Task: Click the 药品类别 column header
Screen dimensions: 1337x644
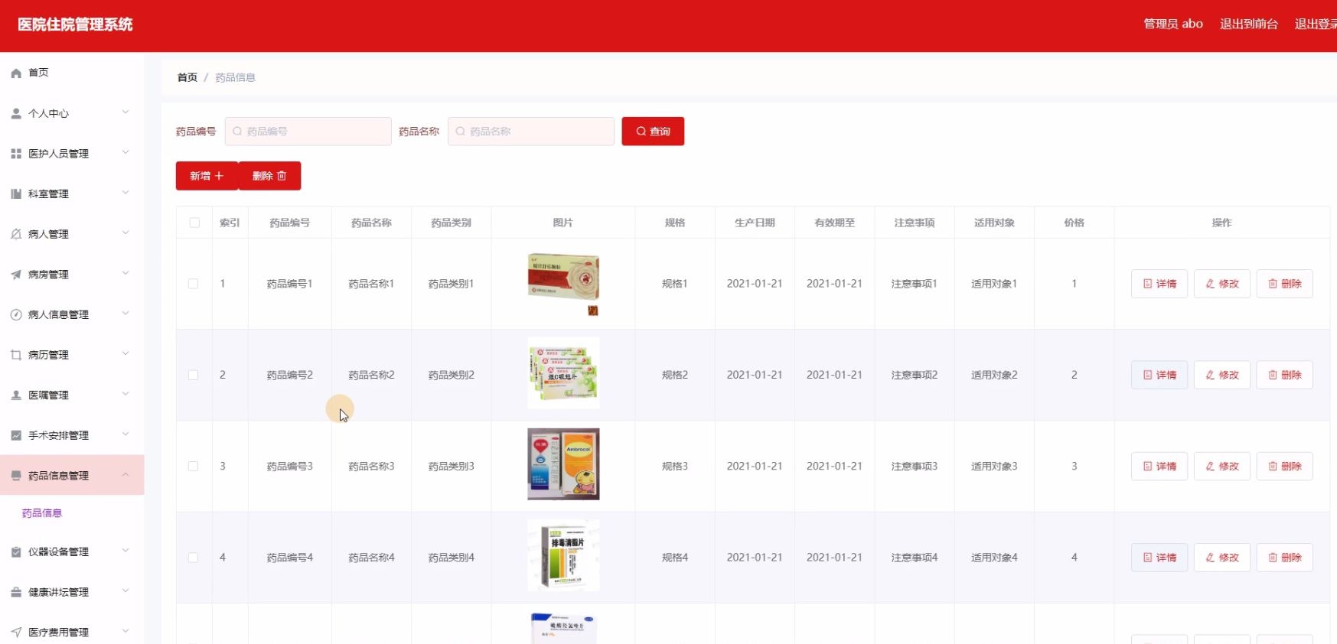Action: pos(452,223)
